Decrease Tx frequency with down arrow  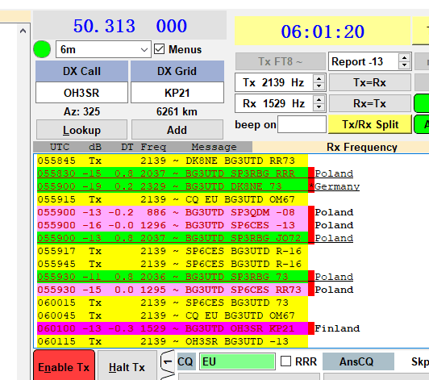tap(319, 86)
